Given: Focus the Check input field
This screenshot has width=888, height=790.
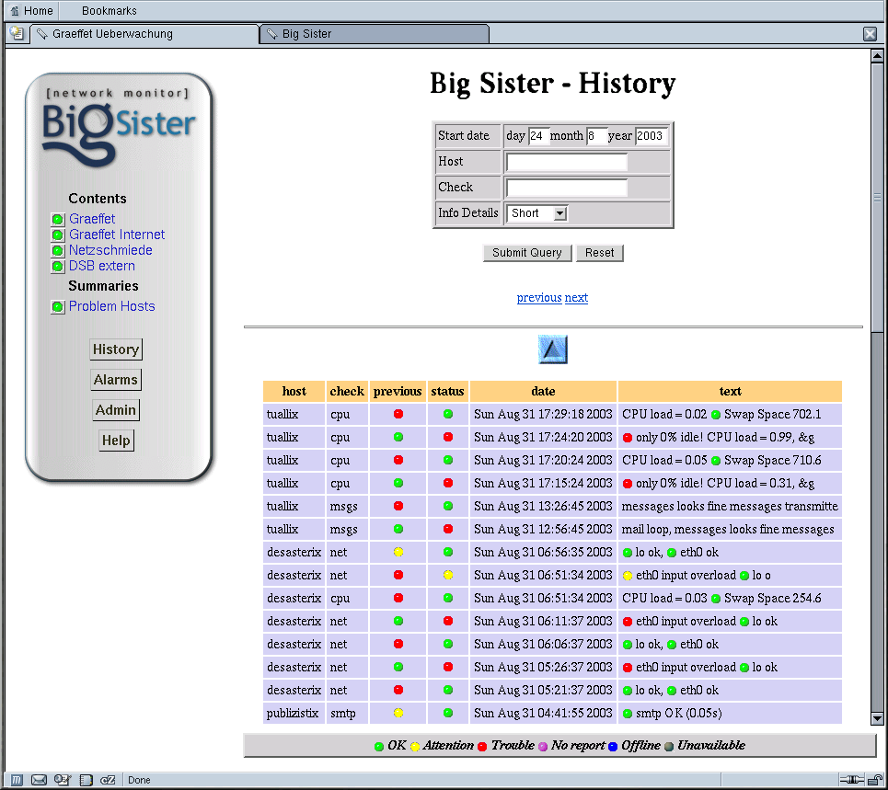Looking at the screenshot, I should pos(567,188).
